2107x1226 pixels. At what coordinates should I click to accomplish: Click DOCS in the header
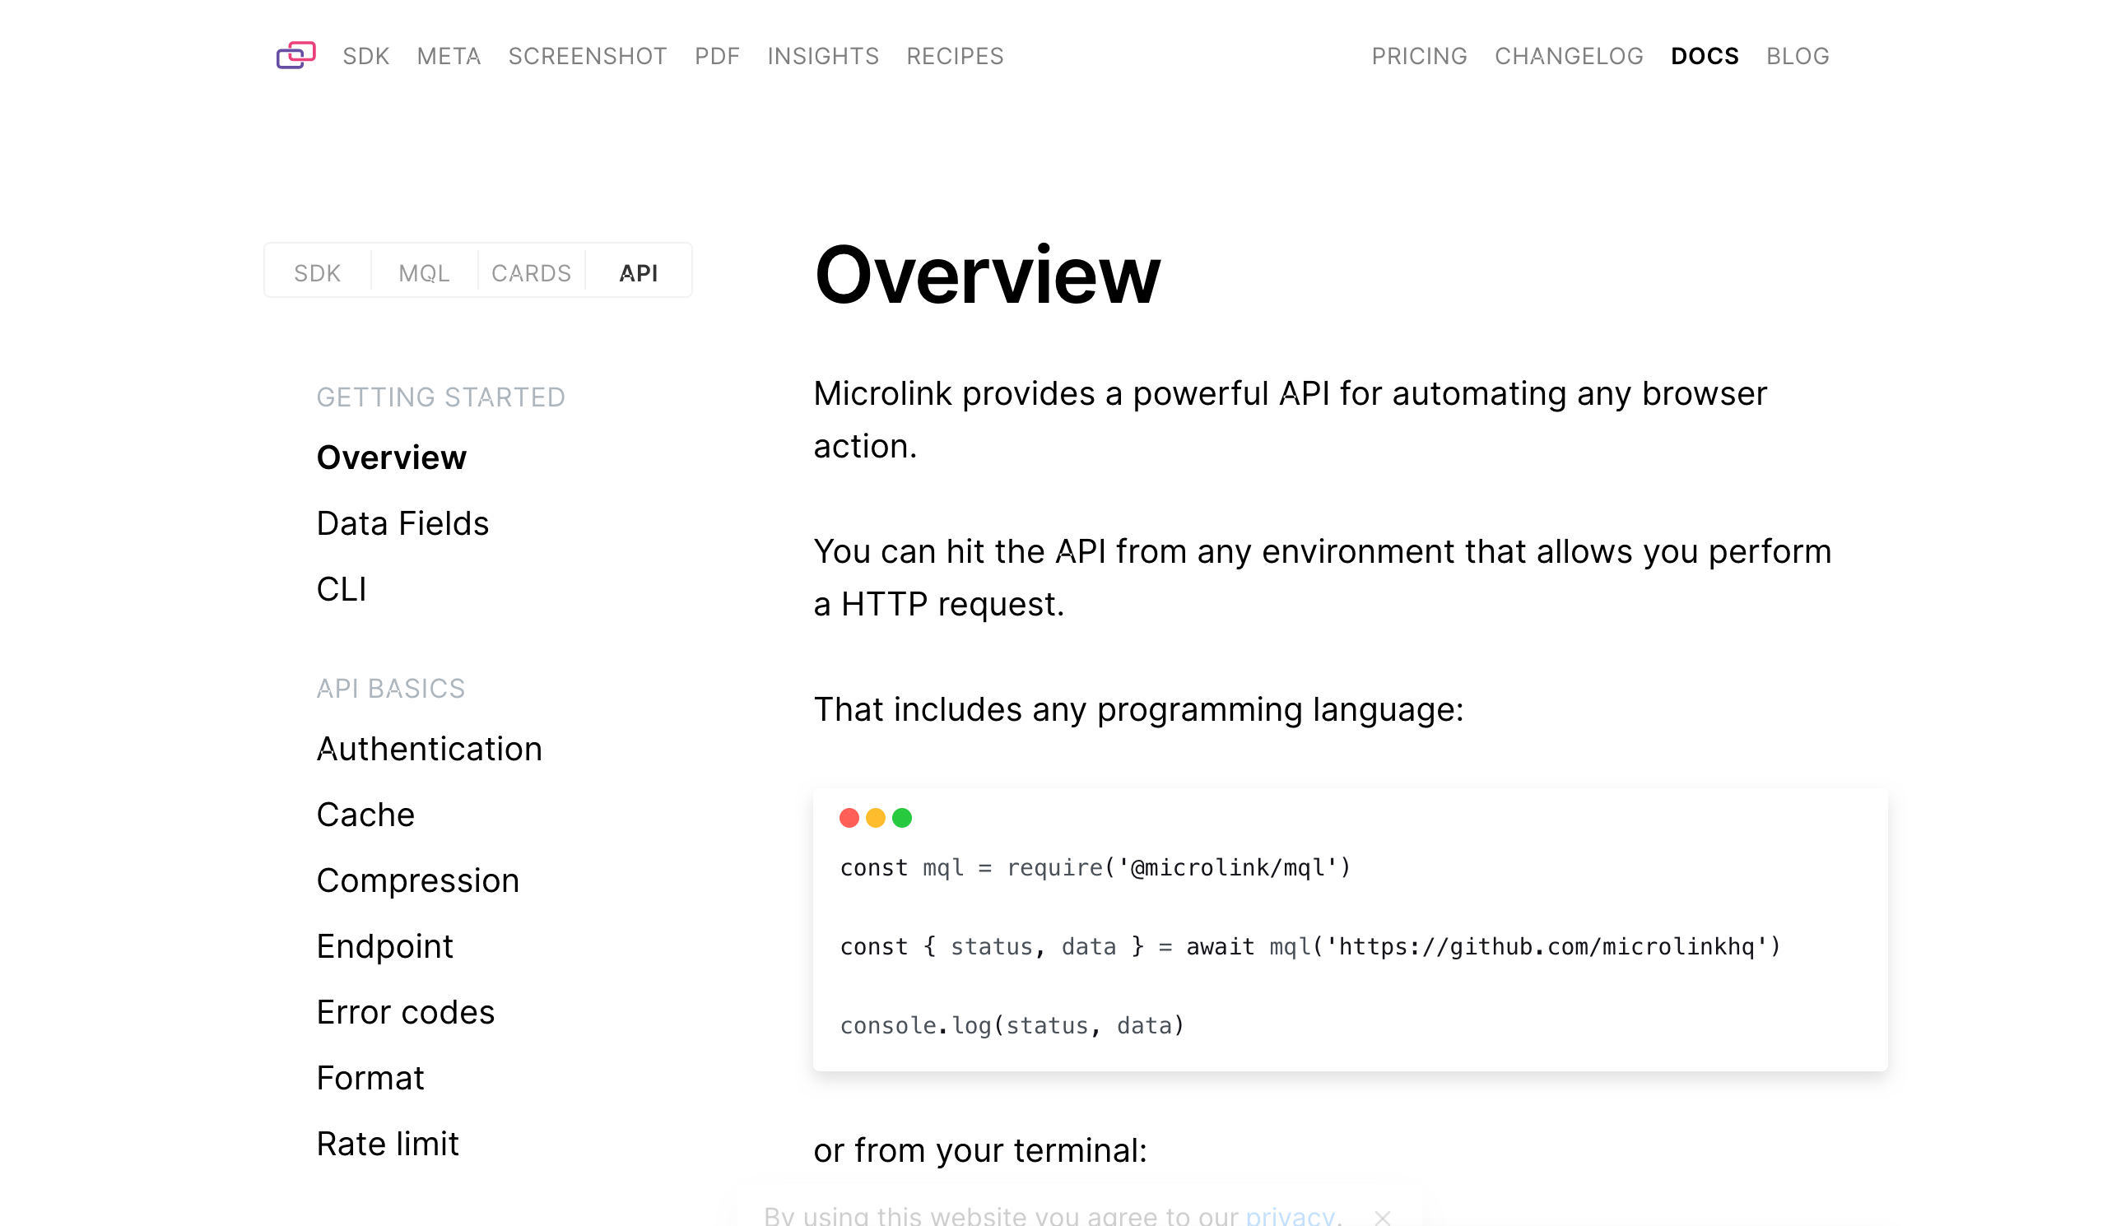pyautogui.click(x=1705, y=56)
